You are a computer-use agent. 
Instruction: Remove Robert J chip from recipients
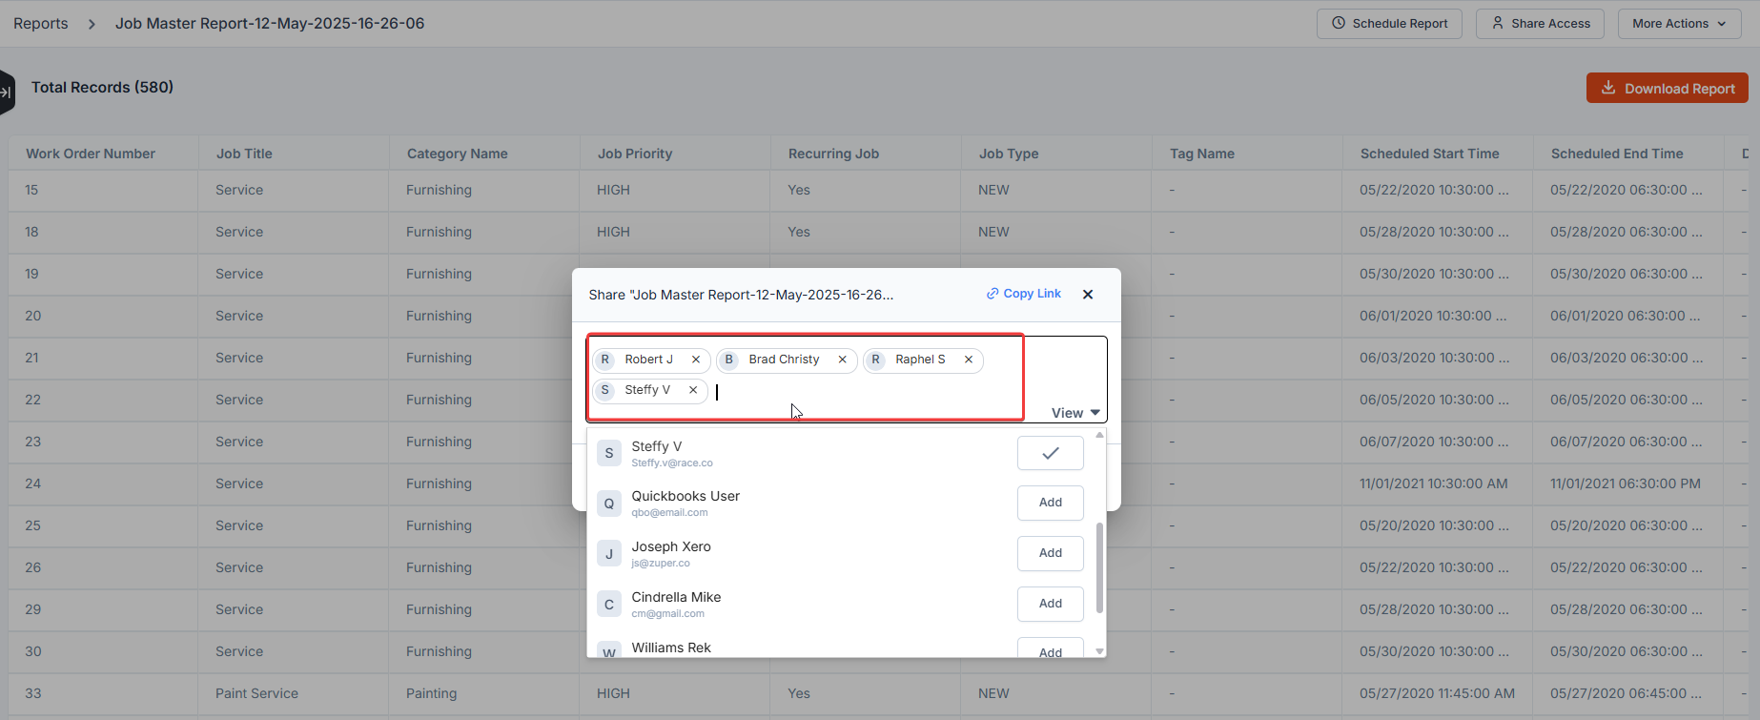coord(696,360)
